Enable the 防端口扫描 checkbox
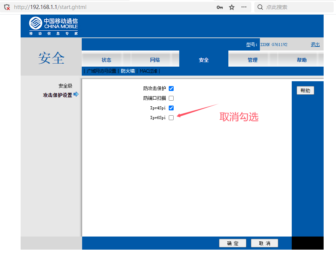336x253 pixels. click(x=171, y=98)
